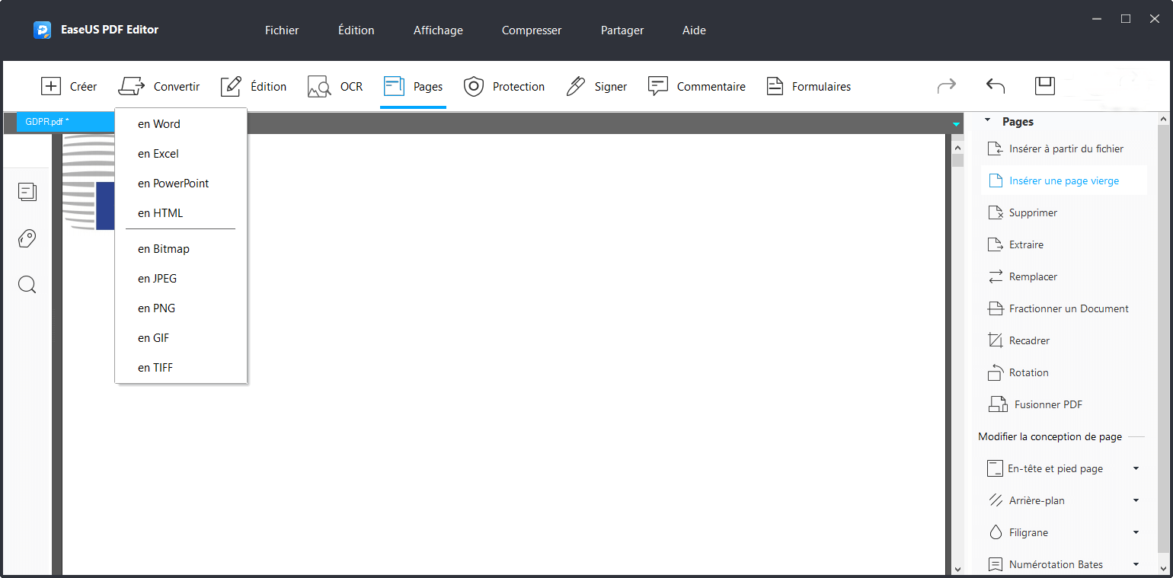Click the Arrière-plan stripes icon
The image size is (1173, 578).
coord(996,500)
